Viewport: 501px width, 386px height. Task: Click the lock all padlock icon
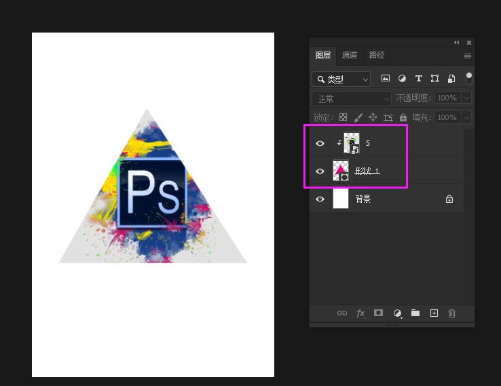403,117
